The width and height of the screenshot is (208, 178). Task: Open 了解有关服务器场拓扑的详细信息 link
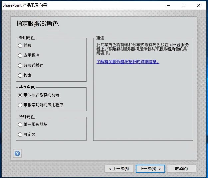point(128,62)
